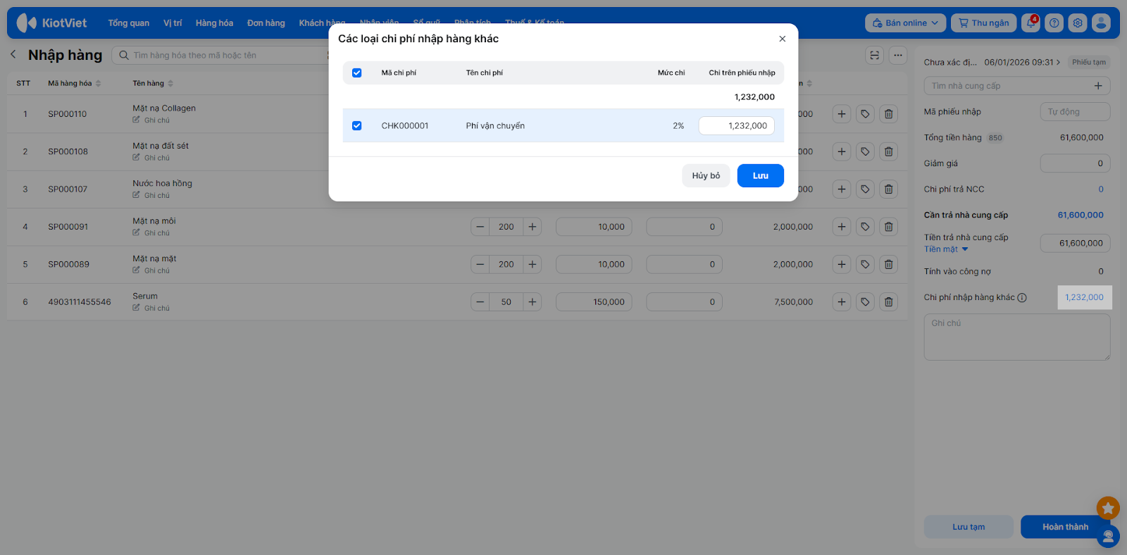Viewport: 1127px width, 555px height.
Task: Expand the Bán online dropdown
Action: pyautogui.click(x=905, y=23)
